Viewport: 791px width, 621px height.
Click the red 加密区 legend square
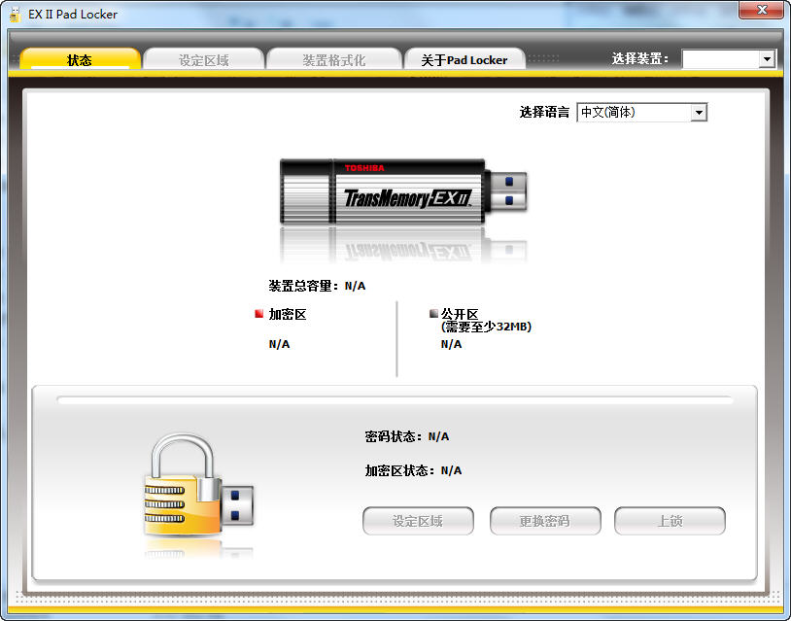(x=259, y=314)
